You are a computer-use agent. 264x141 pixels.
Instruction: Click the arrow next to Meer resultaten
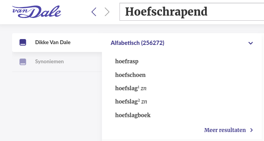coord(252,130)
